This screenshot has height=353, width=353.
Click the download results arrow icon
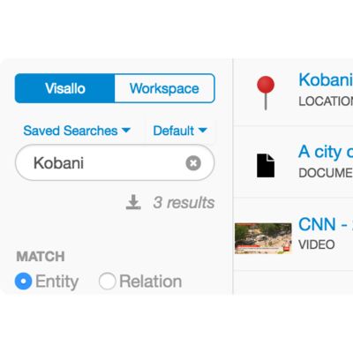pyautogui.click(x=133, y=202)
